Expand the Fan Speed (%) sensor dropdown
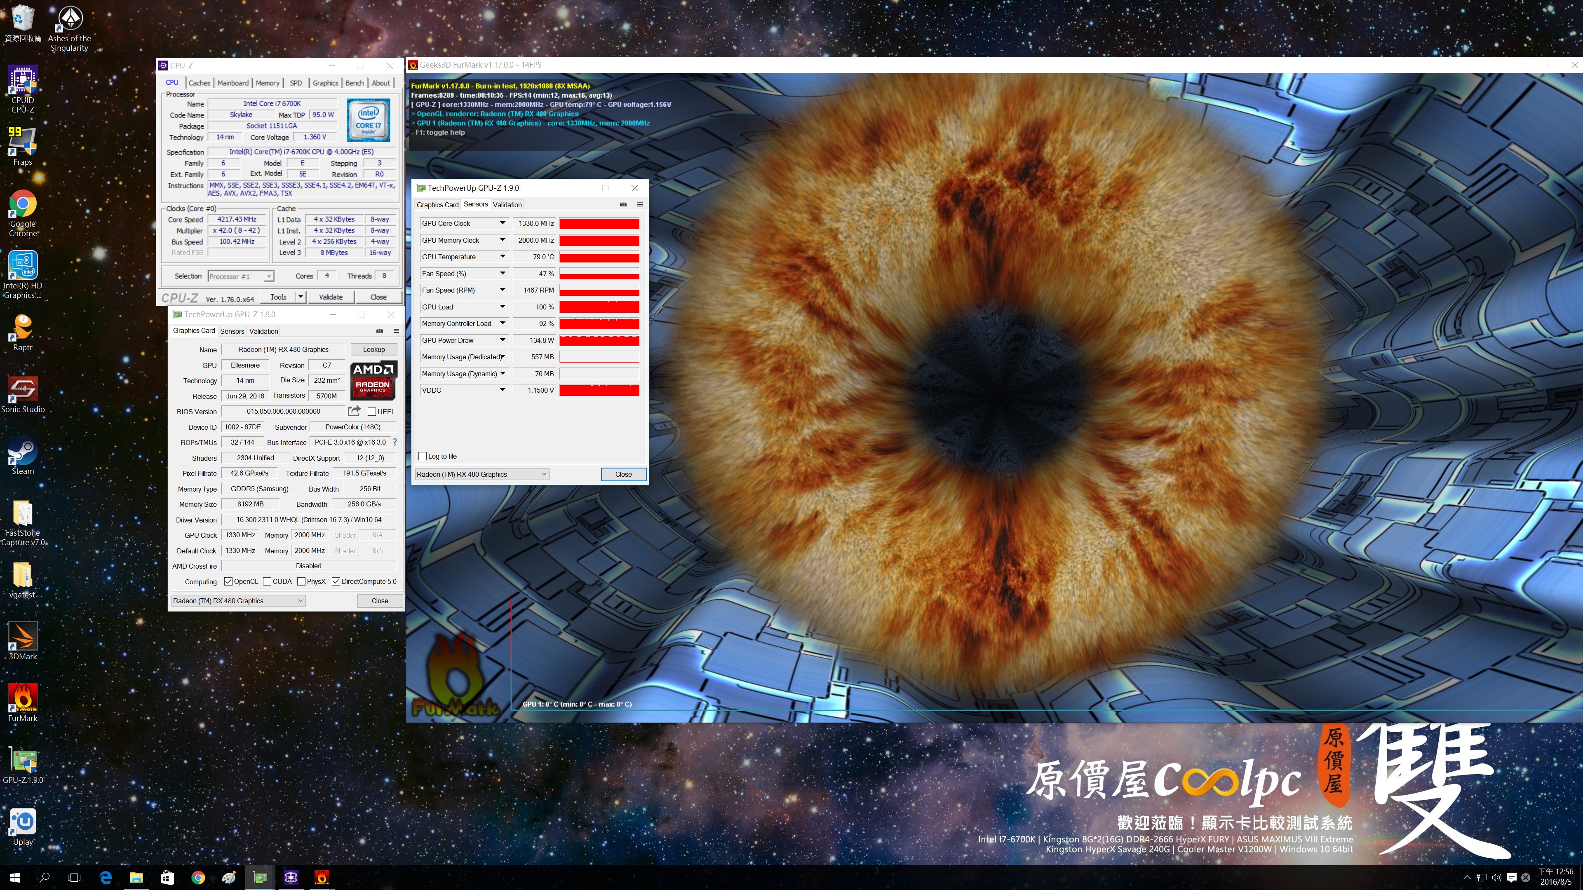This screenshot has width=1583, height=890. click(x=502, y=274)
